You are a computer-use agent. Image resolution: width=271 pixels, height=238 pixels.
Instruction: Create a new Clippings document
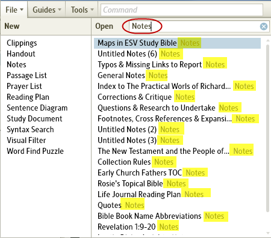pos(22,43)
